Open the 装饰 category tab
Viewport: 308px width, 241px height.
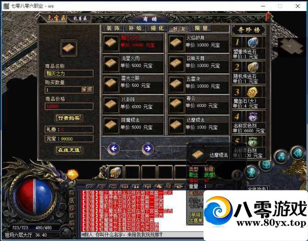click(x=113, y=28)
